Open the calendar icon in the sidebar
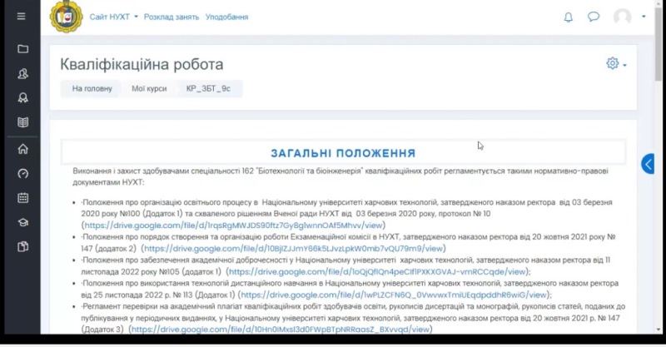The width and height of the screenshot is (666, 347). pyautogui.click(x=23, y=198)
